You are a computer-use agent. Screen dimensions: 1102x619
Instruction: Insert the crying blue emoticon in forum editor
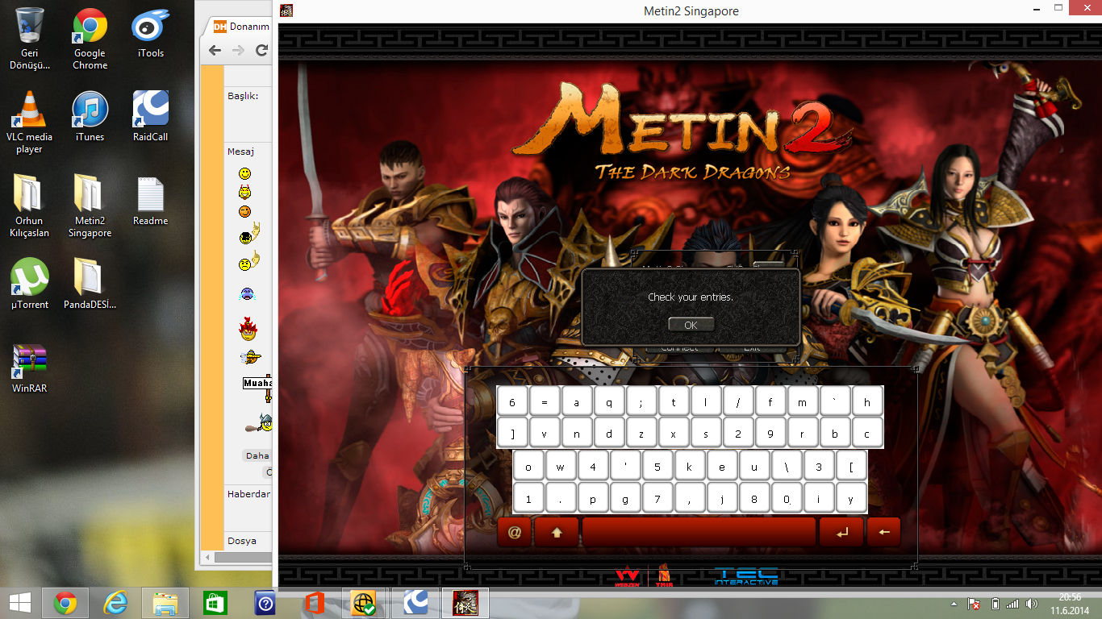[x=247, y=293]
